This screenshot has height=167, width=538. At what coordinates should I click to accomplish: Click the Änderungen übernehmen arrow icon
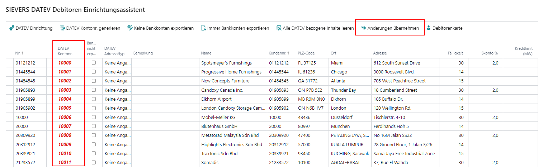[363, 28]
